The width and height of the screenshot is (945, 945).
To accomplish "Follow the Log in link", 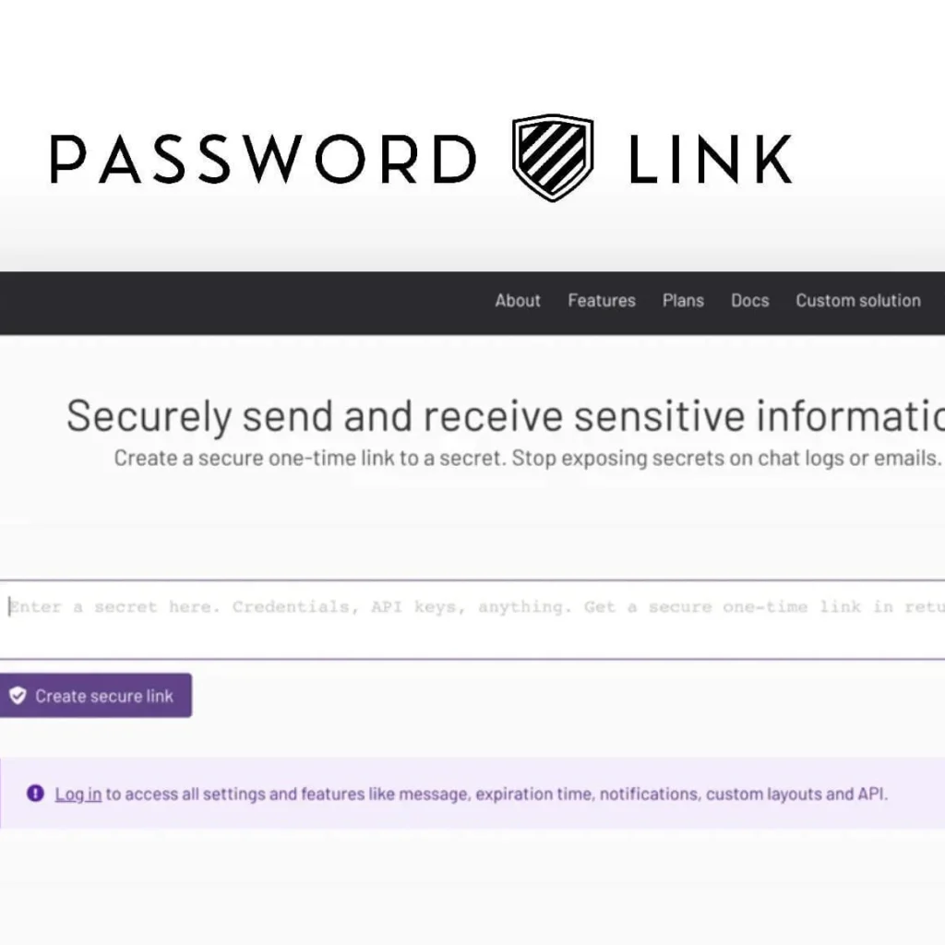I will point(78,794).
